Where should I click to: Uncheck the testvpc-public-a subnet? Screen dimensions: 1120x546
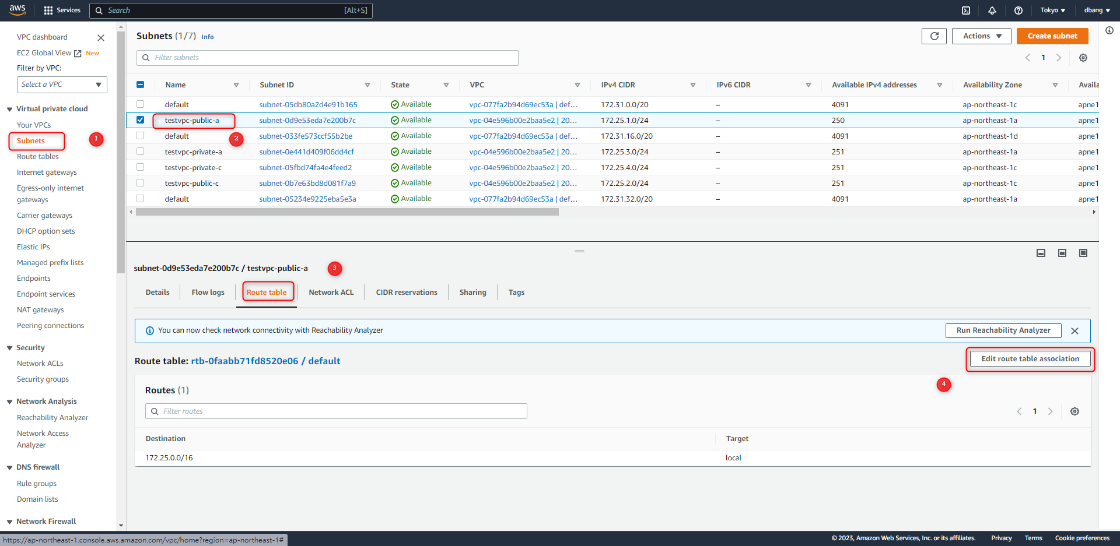140,120
